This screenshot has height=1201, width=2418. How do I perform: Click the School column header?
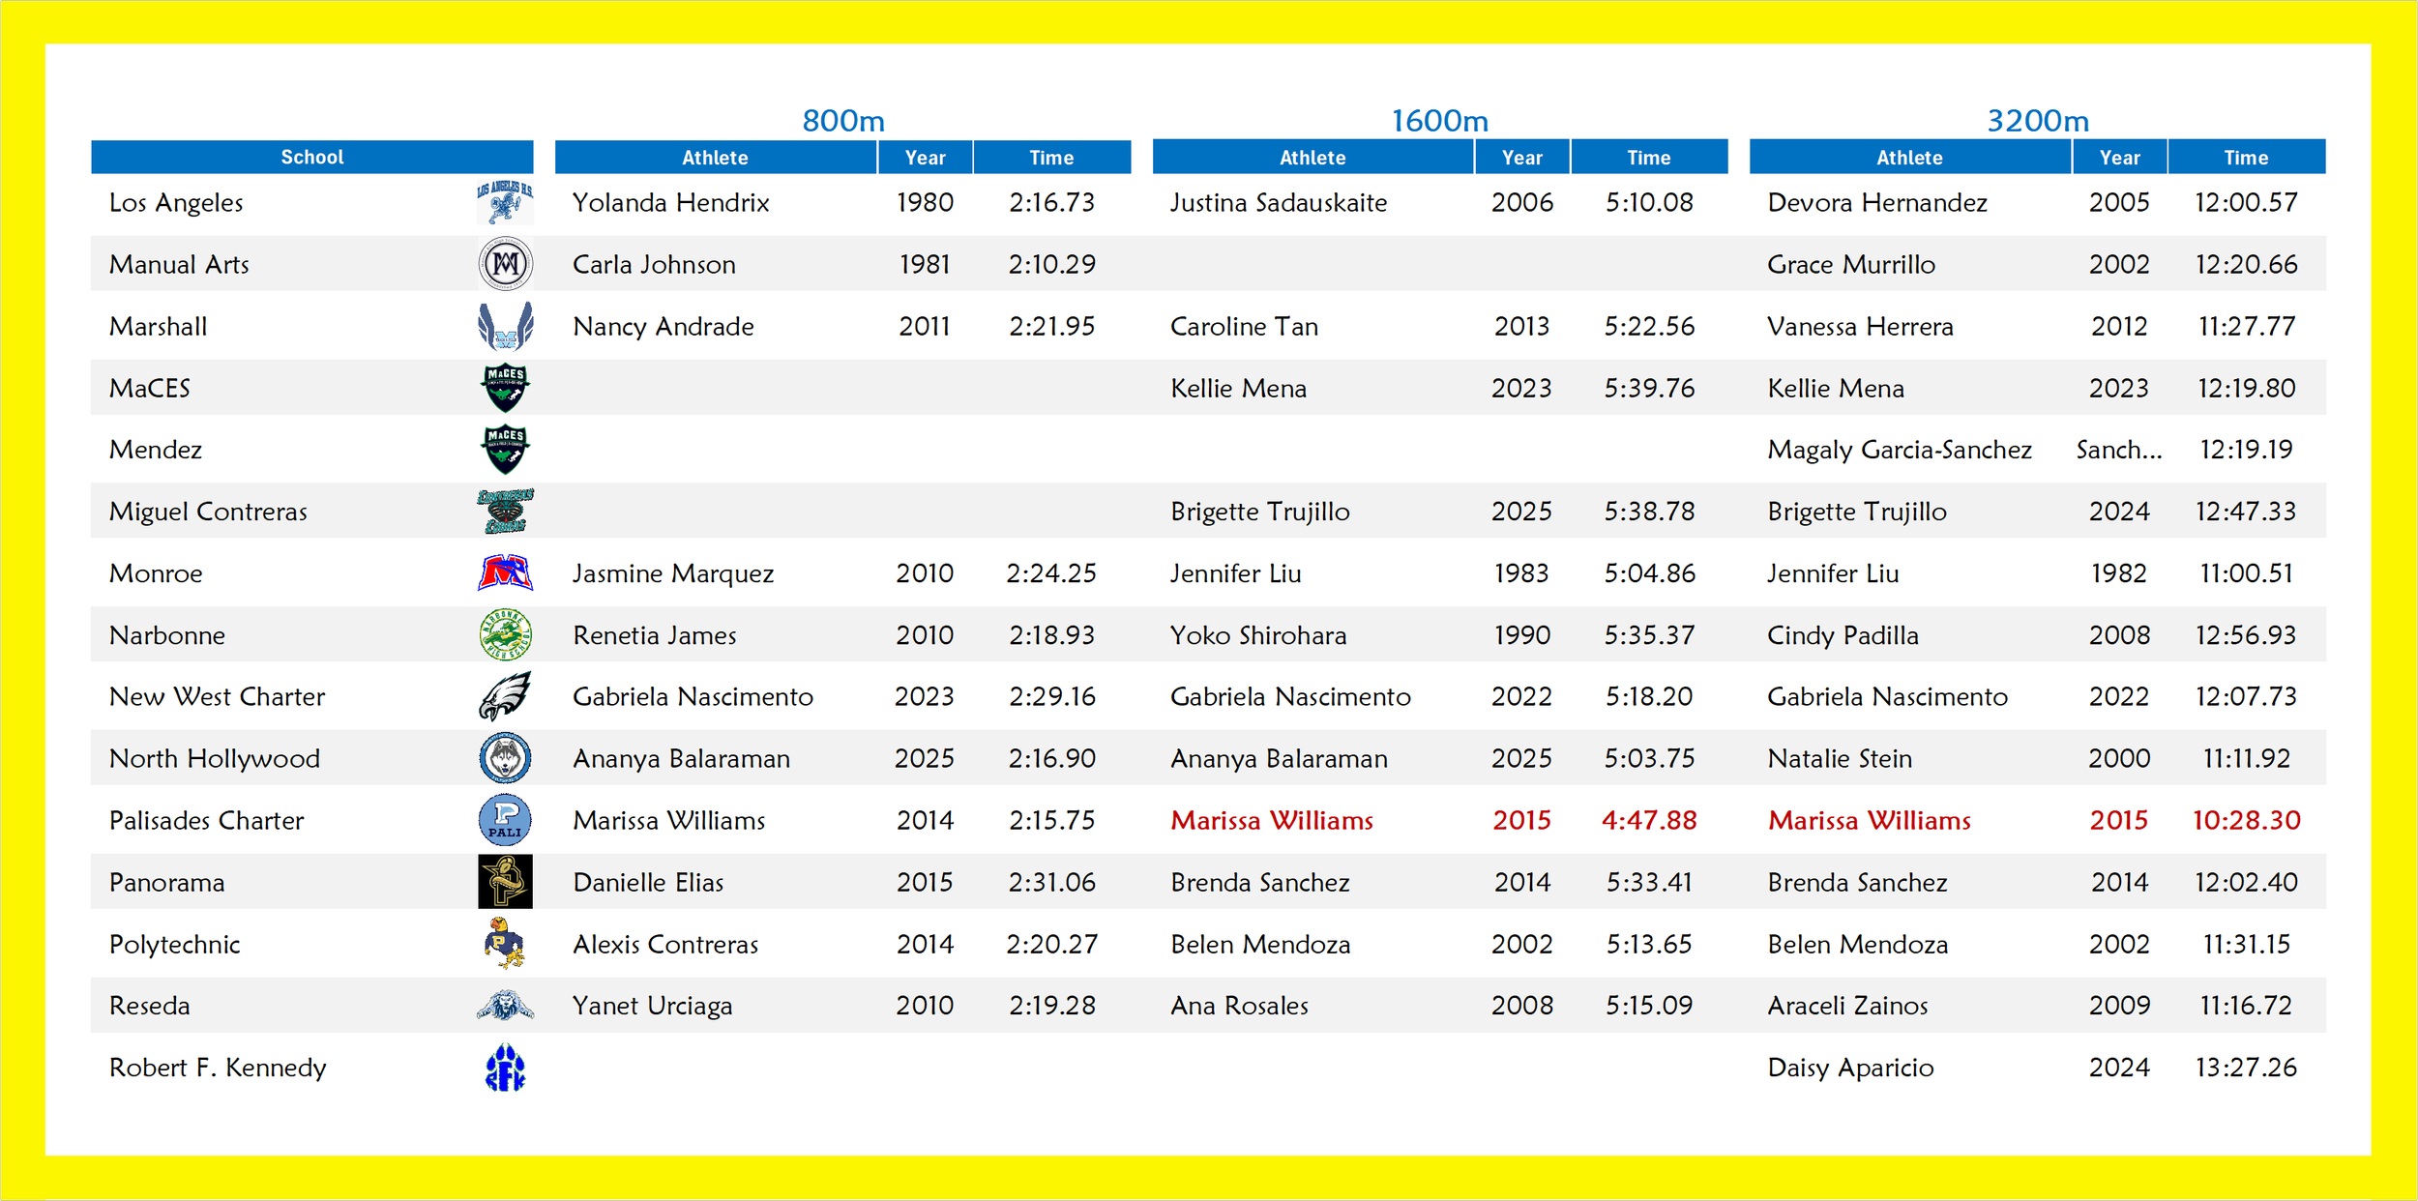tap(311, 157)
